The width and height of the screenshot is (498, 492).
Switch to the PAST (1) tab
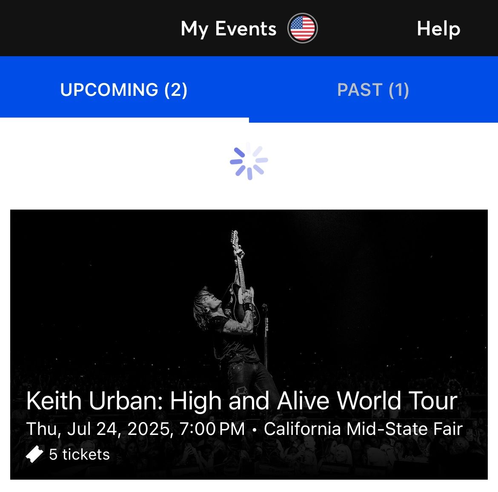(373, 90)
